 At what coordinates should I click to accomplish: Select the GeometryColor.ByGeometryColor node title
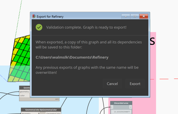(x=41, y=110)
